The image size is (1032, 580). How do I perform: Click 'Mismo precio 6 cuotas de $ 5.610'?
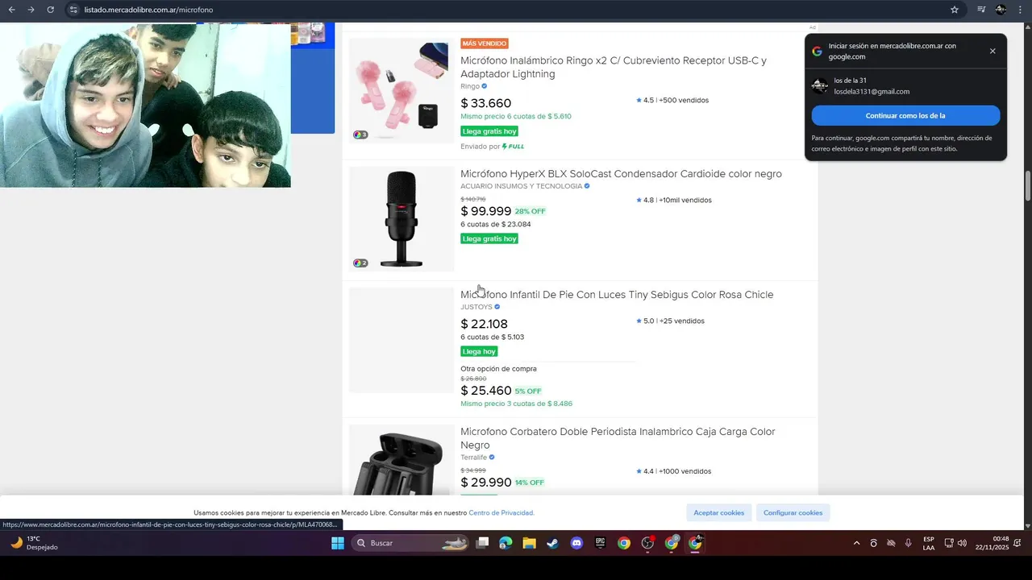click(x=516, y=116)
